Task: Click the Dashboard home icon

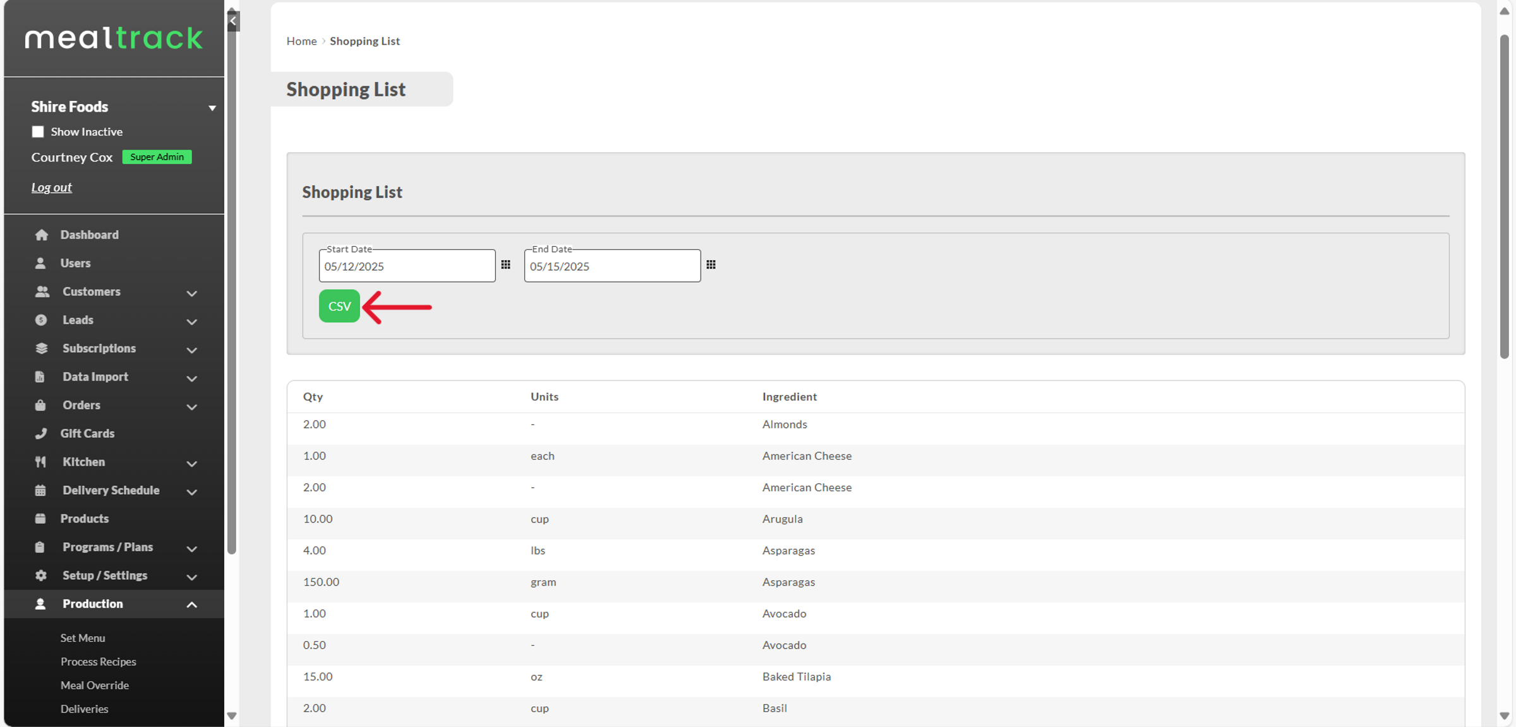Action: tap(42, 235)
